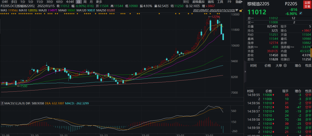Expand the date range dropdown triangle
The image size is (312, 136).
(x=237, y=10)
